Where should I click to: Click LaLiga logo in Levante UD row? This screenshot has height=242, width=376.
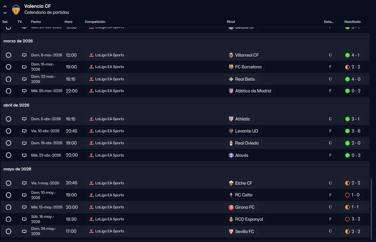click(x=91, y=131)
